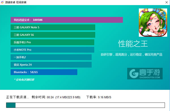The width and height of the screenshot is (170, 111).
Task: Click the 逍遥安卓 app logo in title bar
Action: 2,2
